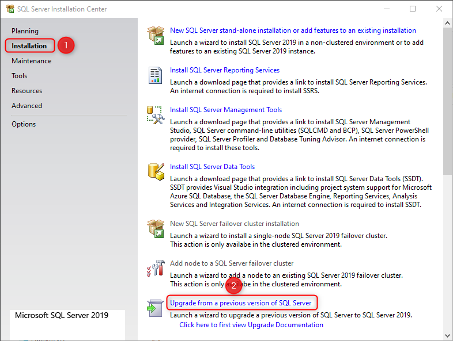The image size is (453, 341).
Task: Open the Resources section
Action: (27, 91)
